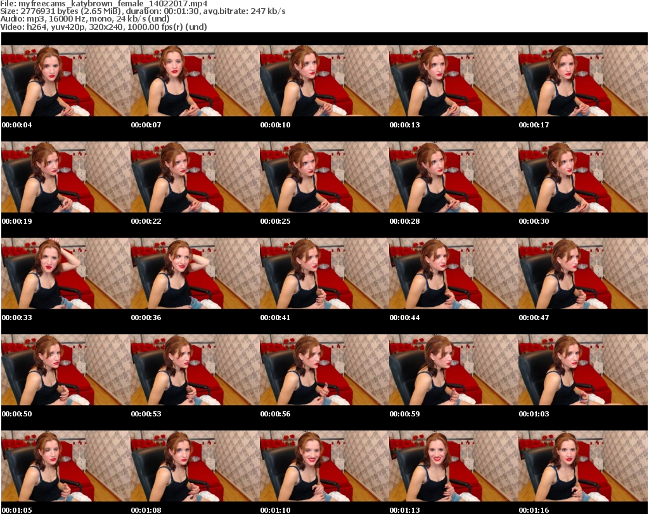Screen dimensions: 649x514
Task: Click the last thumbnail at 00:01:16
Action: [582, 466]
